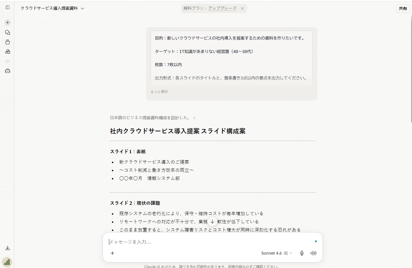Click the bullet ～コスト削減と働き方改革の両立～

click(156, 170)
